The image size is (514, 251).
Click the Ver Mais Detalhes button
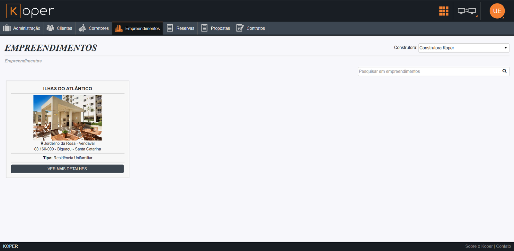(x=67, y=169)
